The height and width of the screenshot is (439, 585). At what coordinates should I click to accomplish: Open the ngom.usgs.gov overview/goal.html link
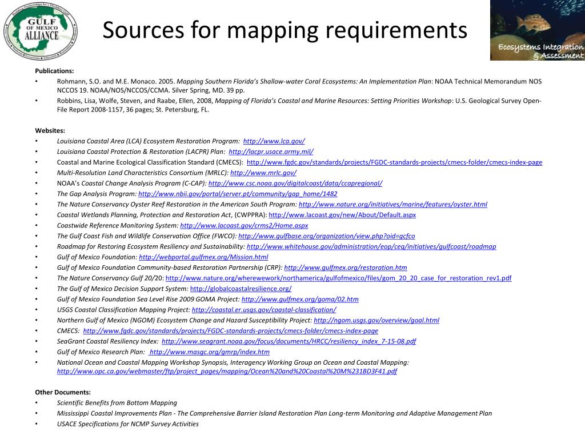(376, 320)
